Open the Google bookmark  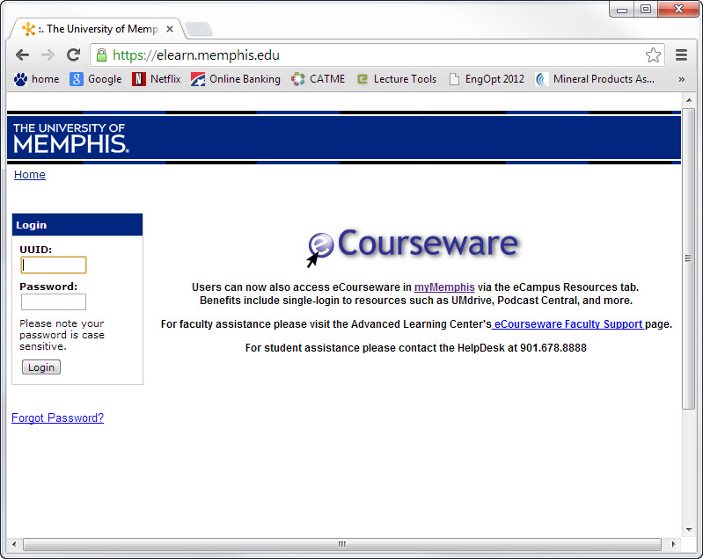(96, 79)
